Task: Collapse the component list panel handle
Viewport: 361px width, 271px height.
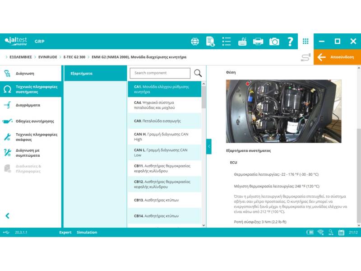Action: pyautogui.click(x=209, y=146)
